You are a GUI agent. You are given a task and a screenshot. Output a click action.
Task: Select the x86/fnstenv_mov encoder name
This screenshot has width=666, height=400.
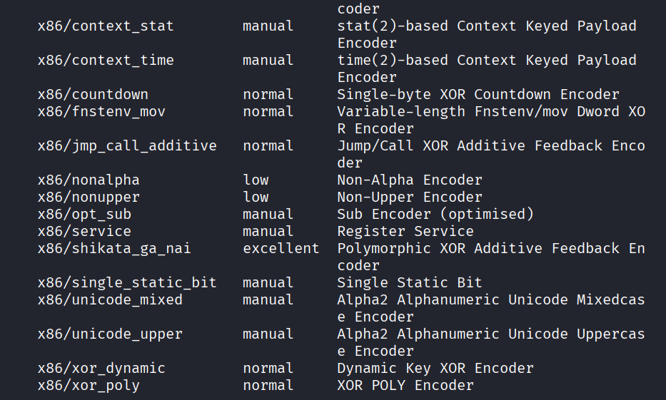click(x=101, y=111)
